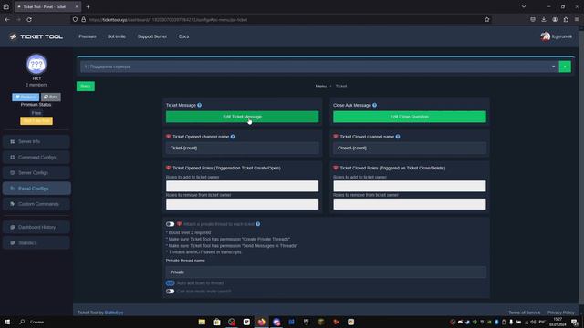Screen dimensions: 584x328
Task: Click help icon next to Close Ask Message
Action: pyautogui.click(x=375, y=106)
